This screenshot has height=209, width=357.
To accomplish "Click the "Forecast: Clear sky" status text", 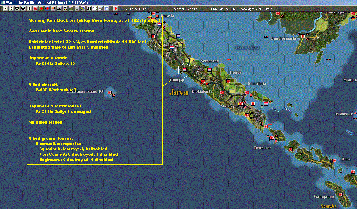I will [185, 9].
